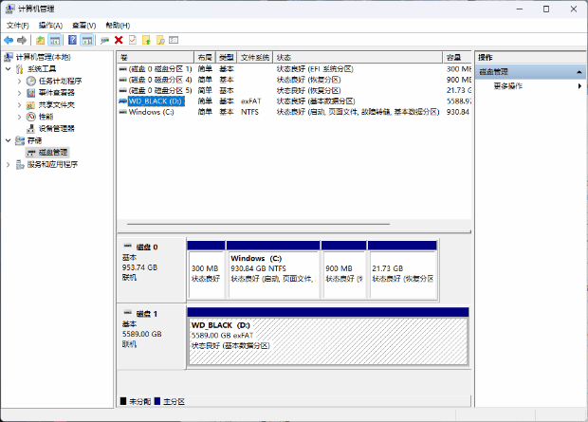Open the 查看(V) menu
Viewport: 588px width, 422px height.
point(84,26)
